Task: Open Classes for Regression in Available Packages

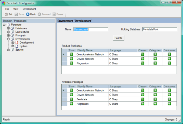Action: click(x=142, y=104)
